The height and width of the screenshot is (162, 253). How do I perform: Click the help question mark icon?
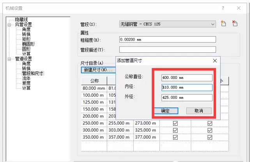[223, 8]
